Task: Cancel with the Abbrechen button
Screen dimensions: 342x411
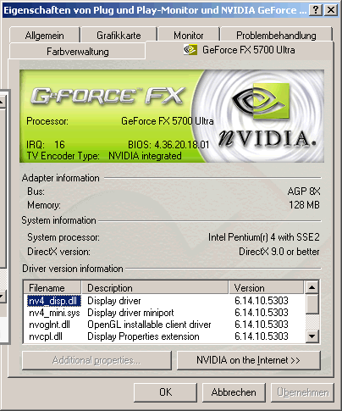Action: point(234,392)
